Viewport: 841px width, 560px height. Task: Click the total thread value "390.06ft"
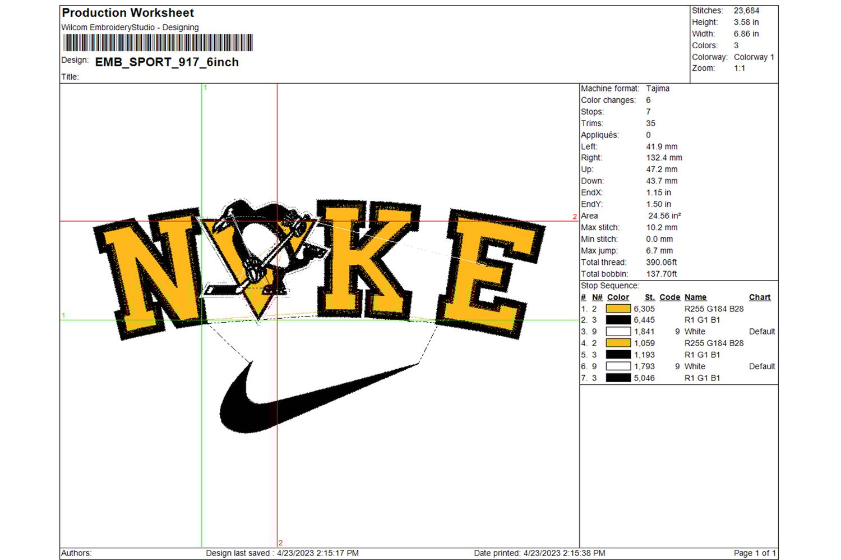(662, 263)
